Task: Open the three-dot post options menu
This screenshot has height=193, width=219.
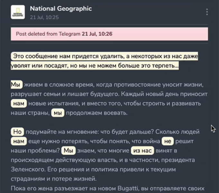Action: [207, 12]
